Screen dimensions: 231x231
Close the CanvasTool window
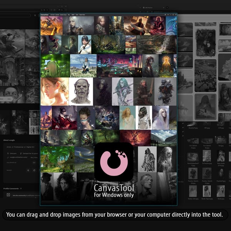tap(176, 15)
